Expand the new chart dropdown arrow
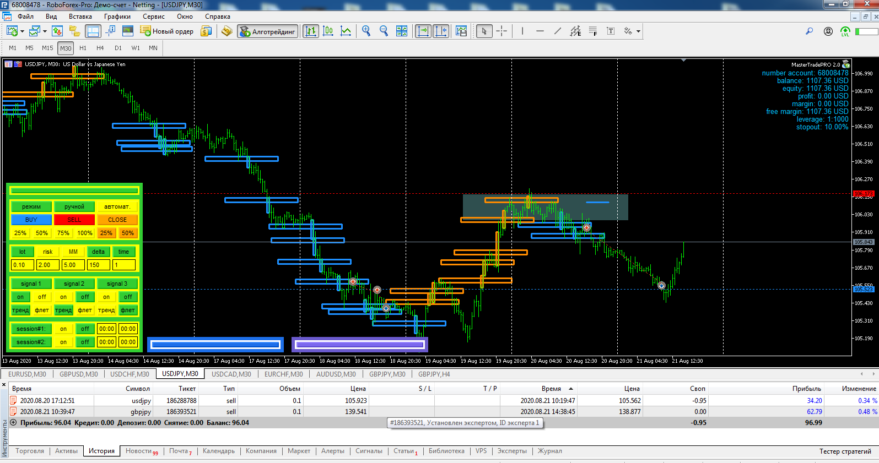879x463 pixels. pyautogui.click(x=22, y=32)
